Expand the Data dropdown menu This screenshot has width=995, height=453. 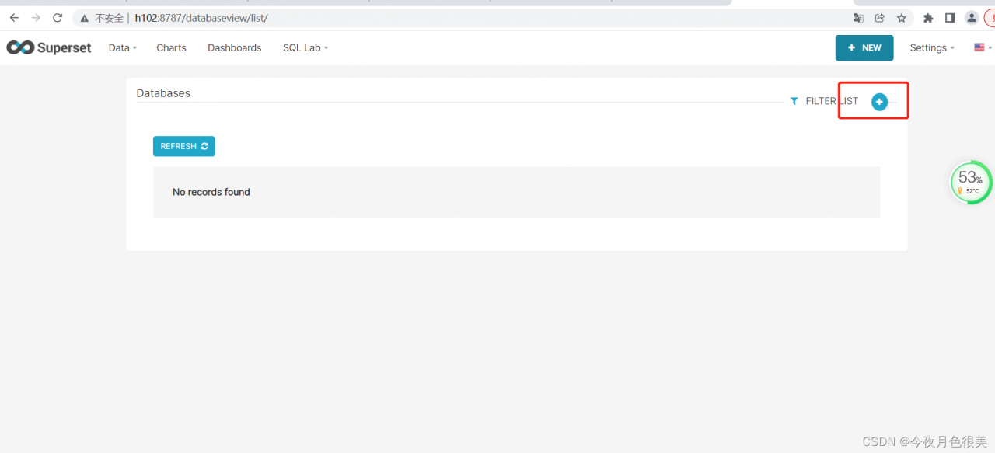click(x=122, y=47)
